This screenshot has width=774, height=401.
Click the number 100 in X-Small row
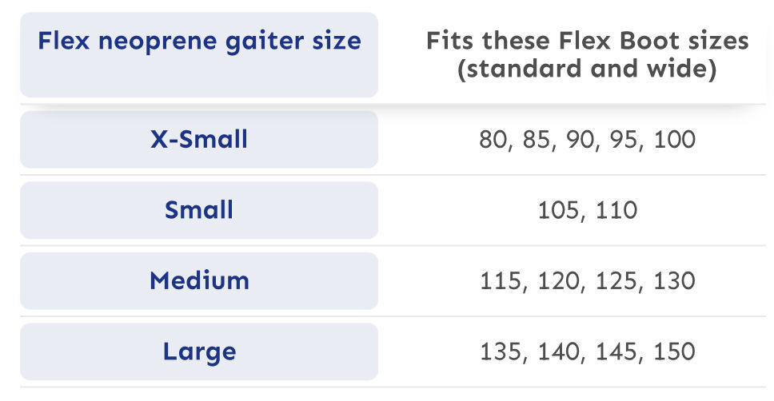click(x=674, y=140)
